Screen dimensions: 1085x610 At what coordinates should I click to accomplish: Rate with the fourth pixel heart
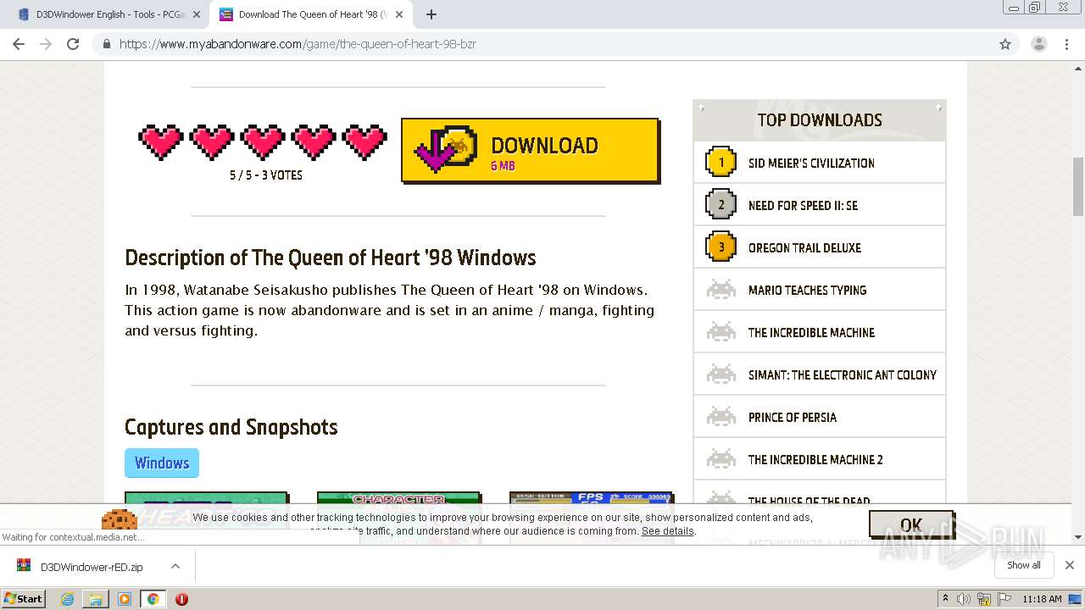(314, 142)
